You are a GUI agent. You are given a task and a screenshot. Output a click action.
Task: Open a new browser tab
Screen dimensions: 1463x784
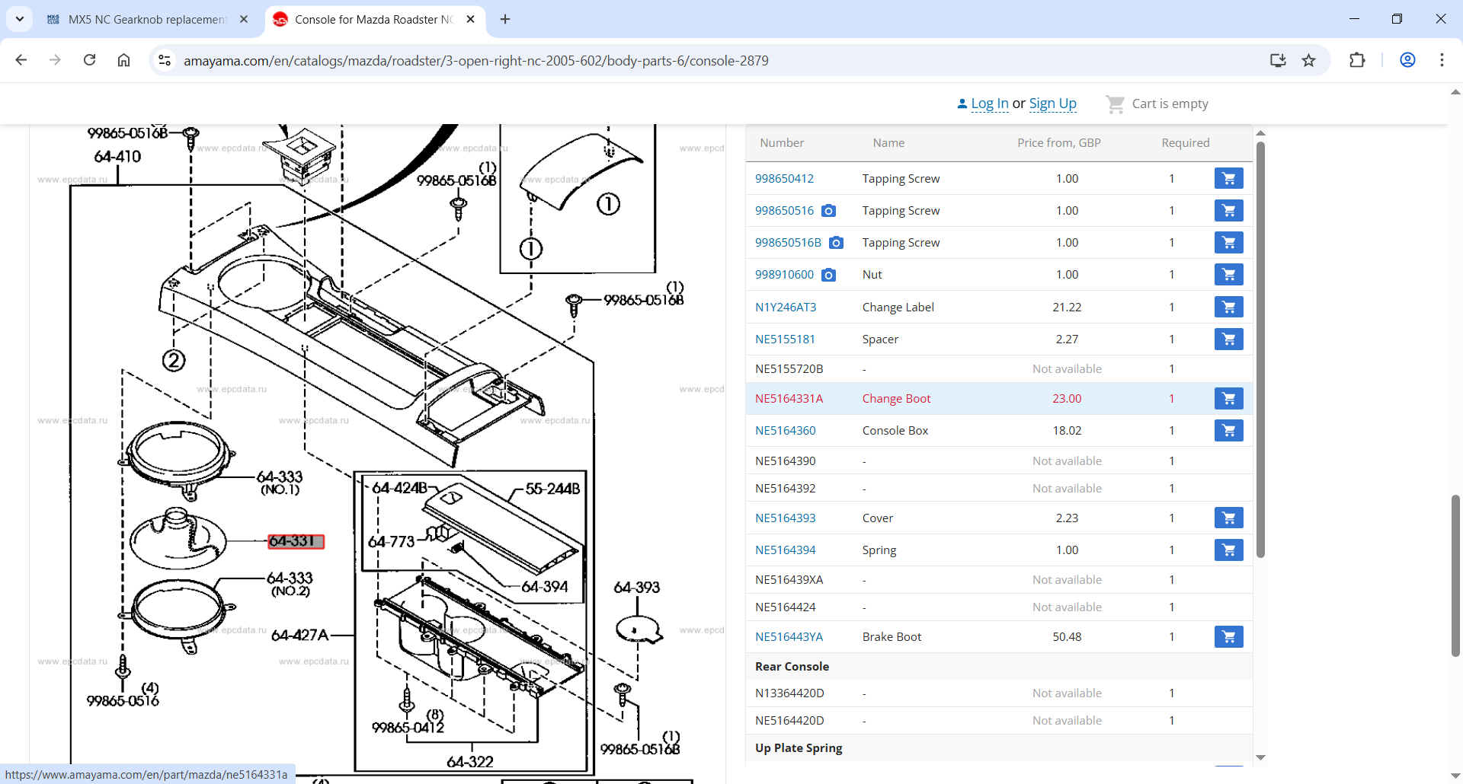(x=505, y=19)
